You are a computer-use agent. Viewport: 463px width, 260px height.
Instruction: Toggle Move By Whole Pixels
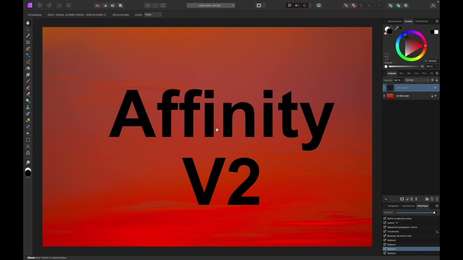click(297, 5)
